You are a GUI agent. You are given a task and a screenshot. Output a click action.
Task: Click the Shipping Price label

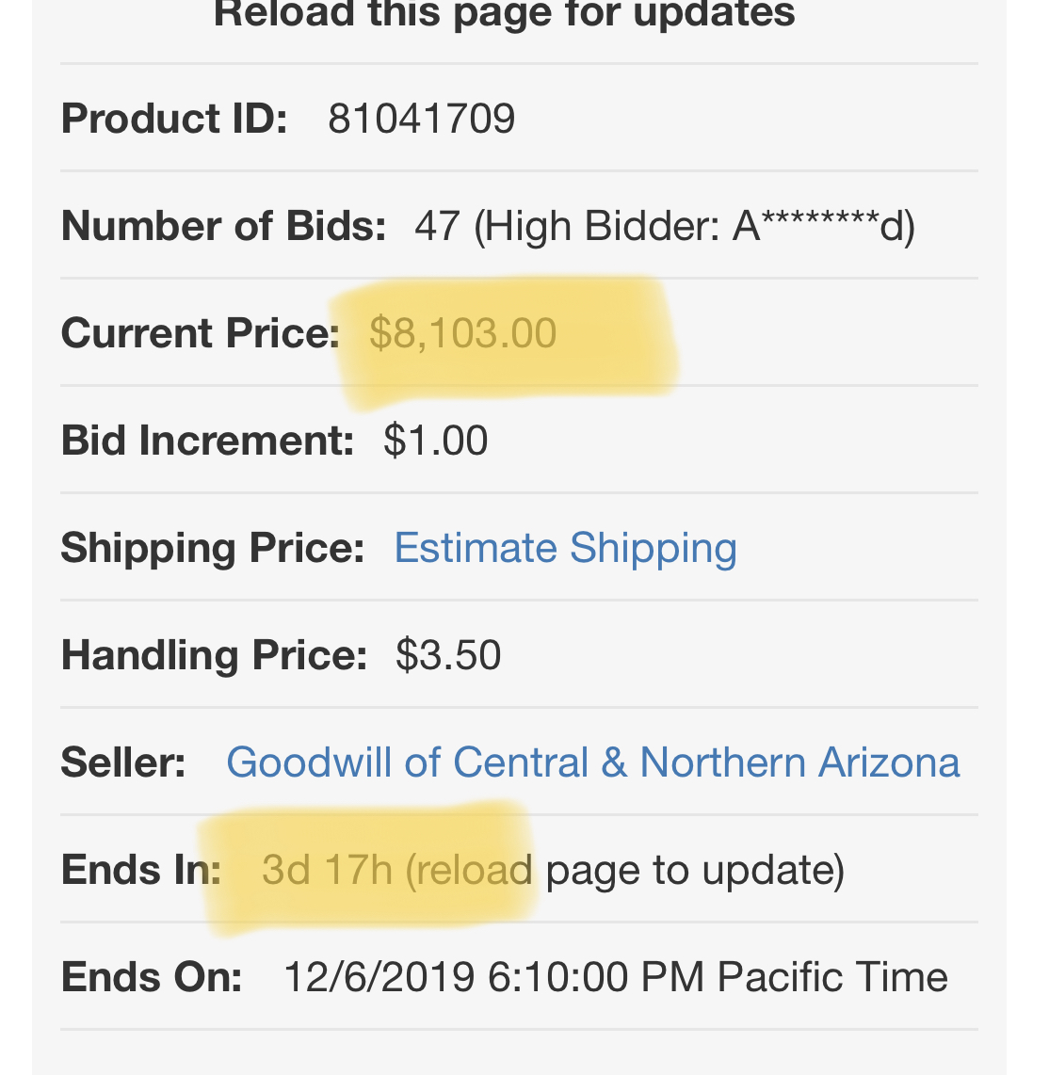point(212,548)
